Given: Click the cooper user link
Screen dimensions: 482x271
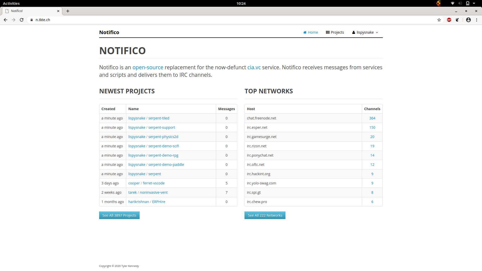Looking at the screenshot, I should (134, 183).
